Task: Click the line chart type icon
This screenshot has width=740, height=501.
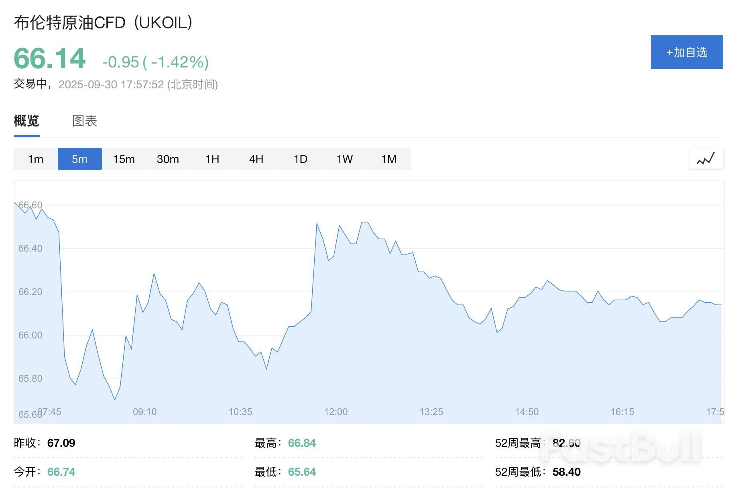Action: coord(706,159)
